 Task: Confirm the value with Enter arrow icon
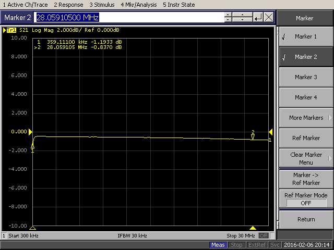pos(258,17)
